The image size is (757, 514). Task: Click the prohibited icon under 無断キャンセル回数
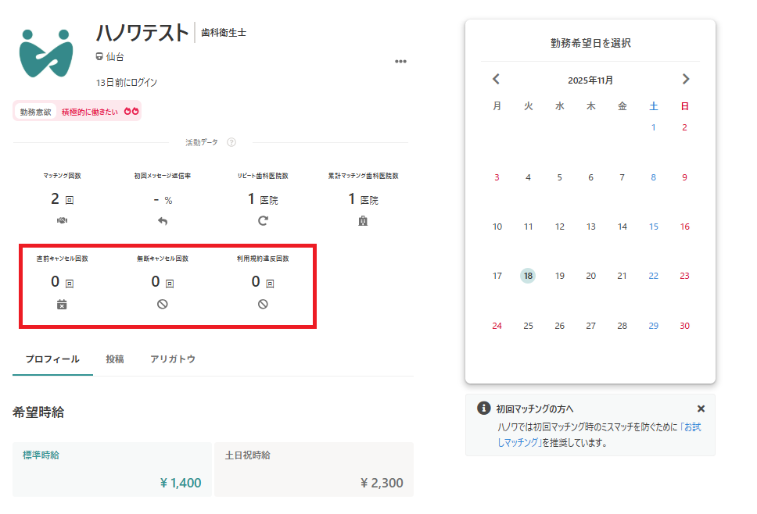pos(163,304)
